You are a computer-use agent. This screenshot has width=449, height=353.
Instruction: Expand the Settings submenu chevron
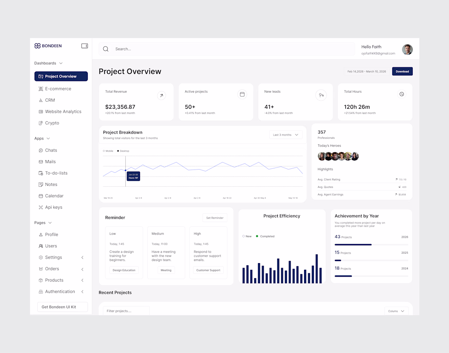click(82, 257)
